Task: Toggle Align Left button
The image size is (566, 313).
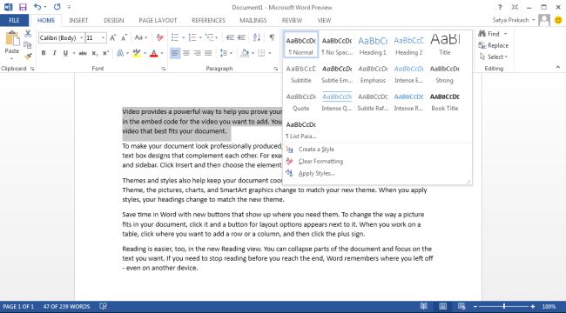Action: coord(175,53)
